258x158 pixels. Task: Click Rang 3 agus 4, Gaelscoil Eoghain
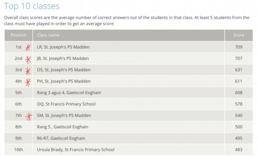pyautogui.click(x=69, y=93)
